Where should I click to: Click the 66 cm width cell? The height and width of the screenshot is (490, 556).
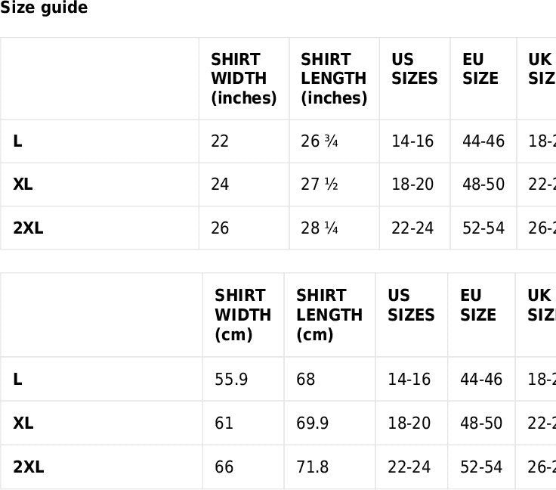[224, 467]
